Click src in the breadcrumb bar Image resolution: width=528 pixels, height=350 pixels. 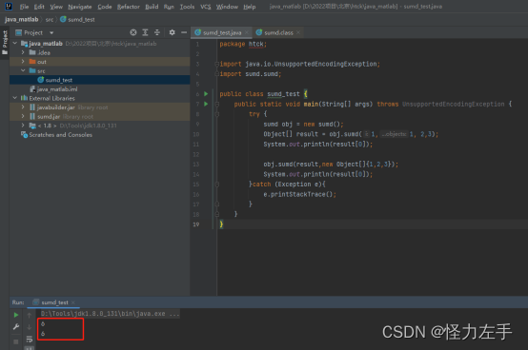tap(50, 19)
